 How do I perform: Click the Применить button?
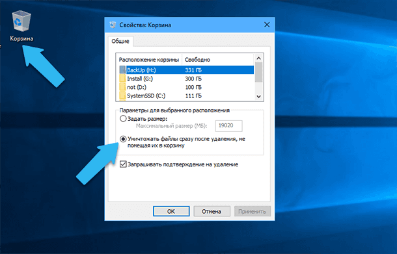[x=253, y=211]
